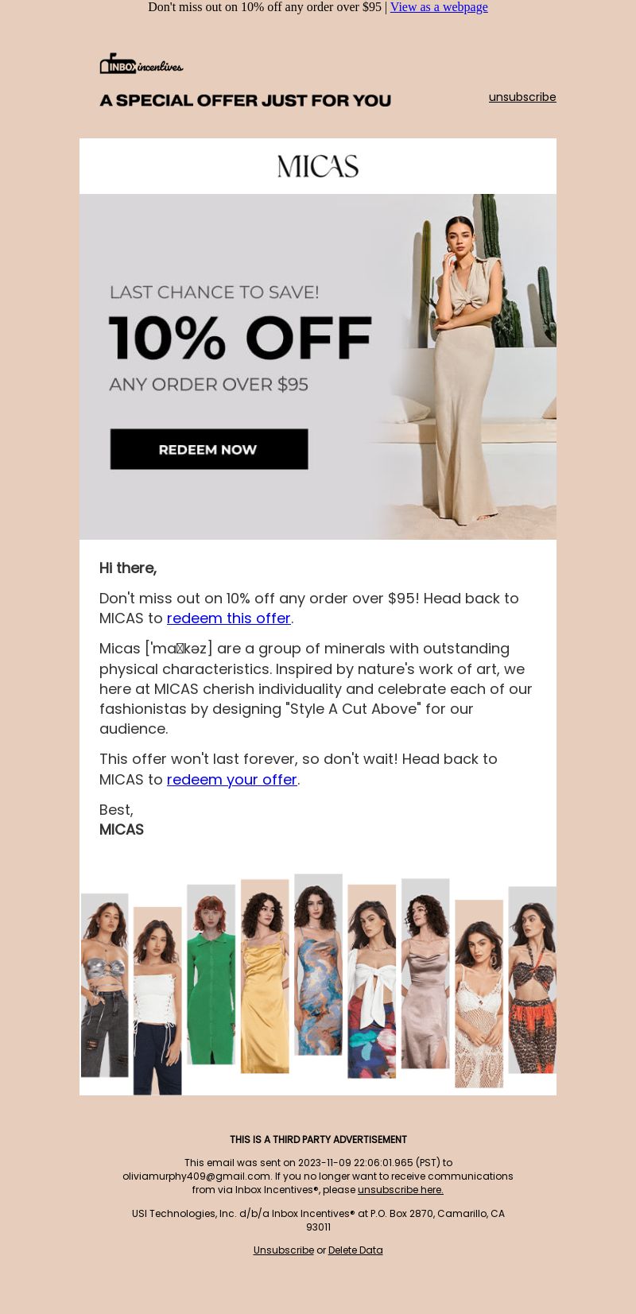This screenshot has height=1314, width=636.
Task: Click the Delete Data link
Action: click(x=355, y=1250)
